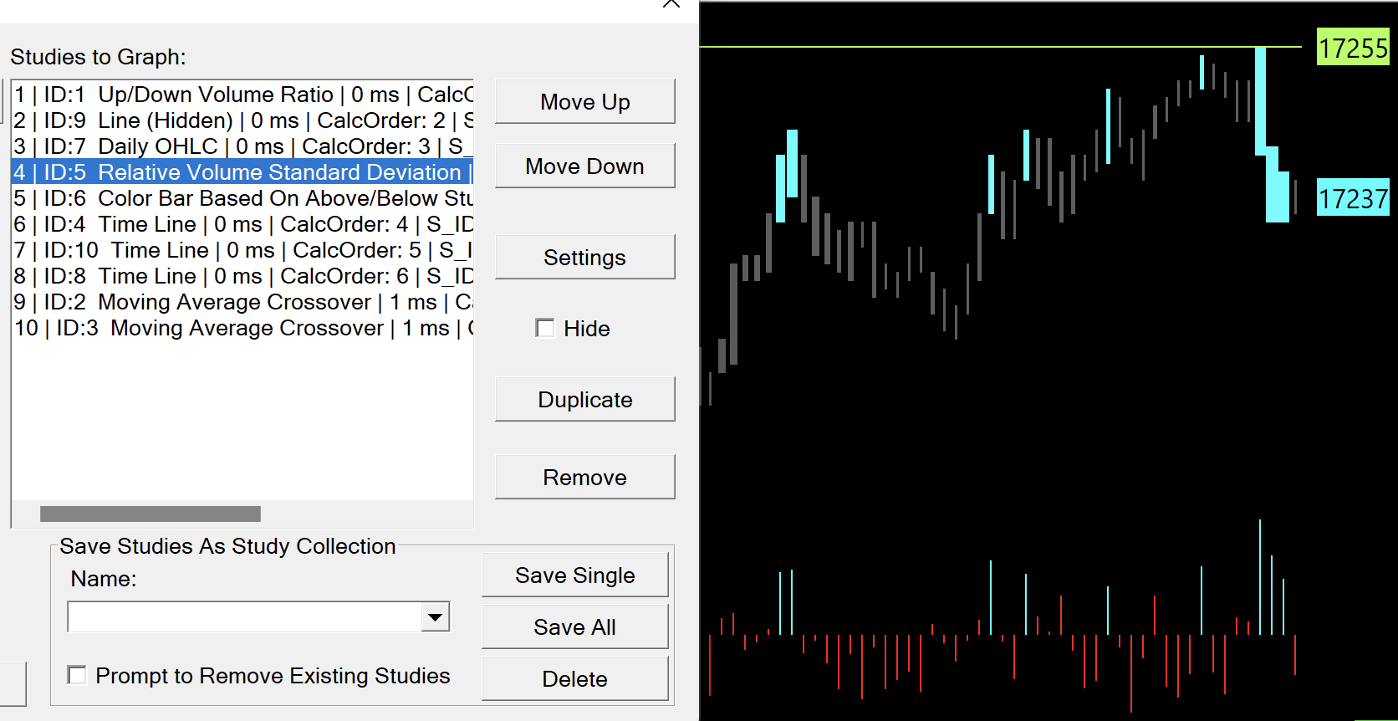
Task: Select Color Bar Based On Above/Below study
Action: tap(242, 198)
